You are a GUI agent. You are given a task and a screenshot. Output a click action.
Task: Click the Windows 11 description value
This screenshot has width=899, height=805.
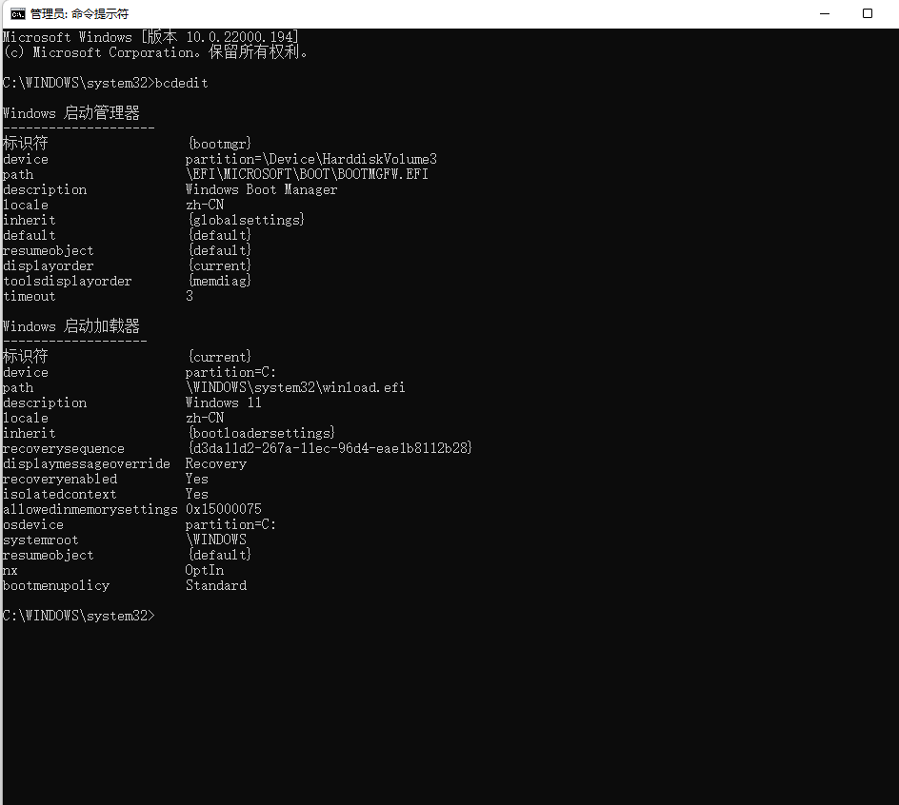pyautogui.click(x=224, y=402)
